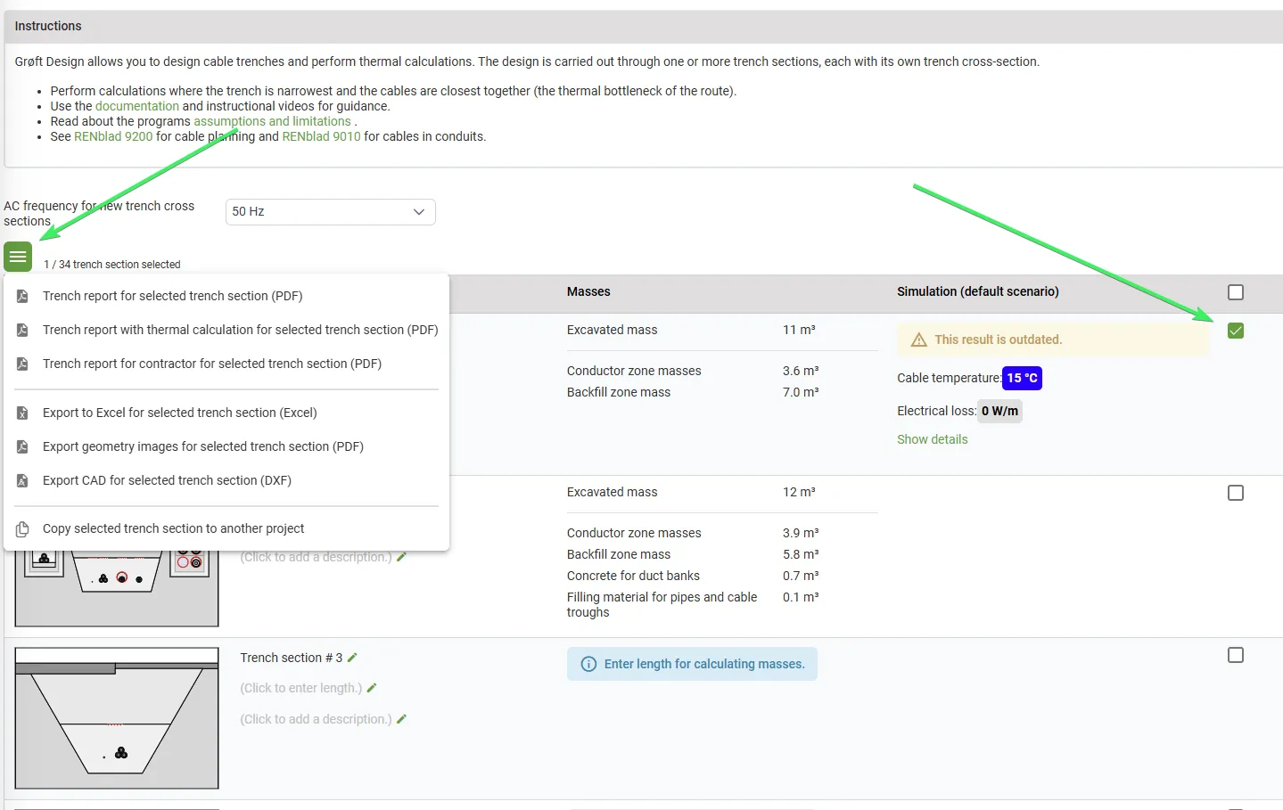This screenshot has height=810, width=1283.
Task: Click pencil icon beside section 3 description placeholder
Action: pos(401,719)
